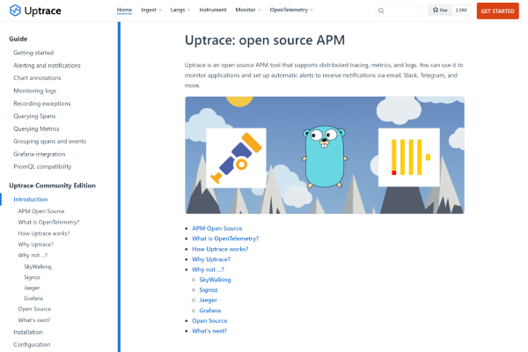This screenshot has height=352, width=528.
Task: Select Grafana sub-item in the sidebar
Action: click(x=33, y=298)
